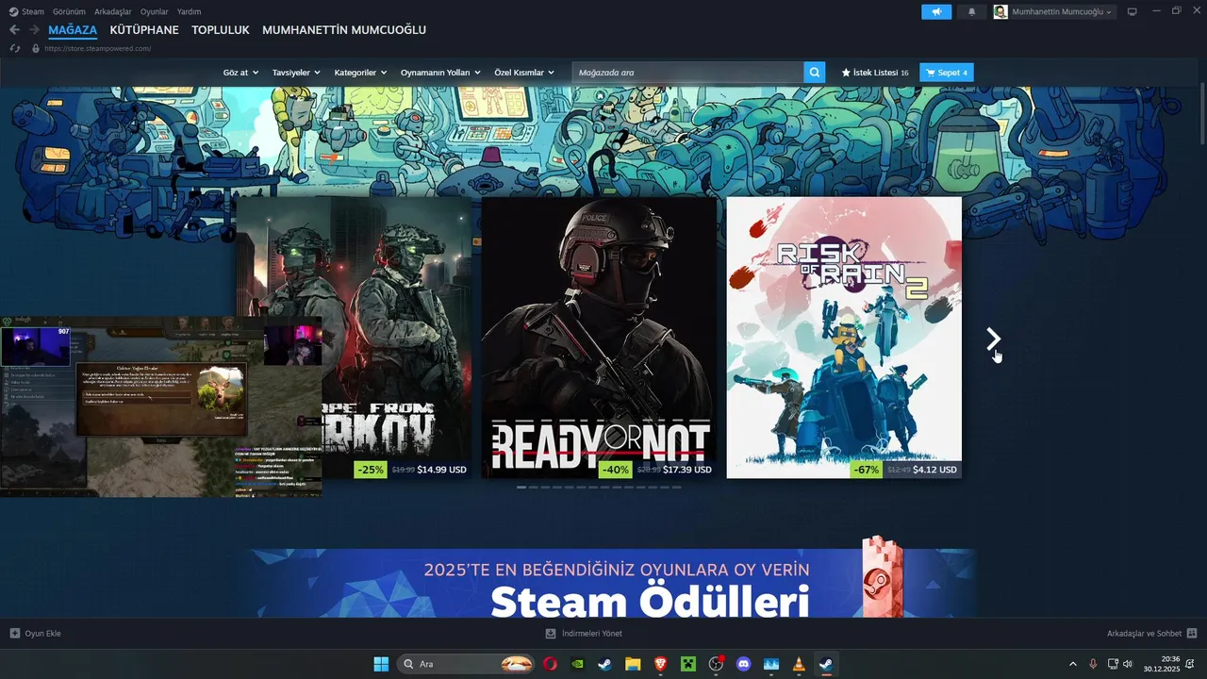Expand the Oynamanın Yolları dropdown
Image resolution: width=1207 pixels, height=679 pixels.
440,73
